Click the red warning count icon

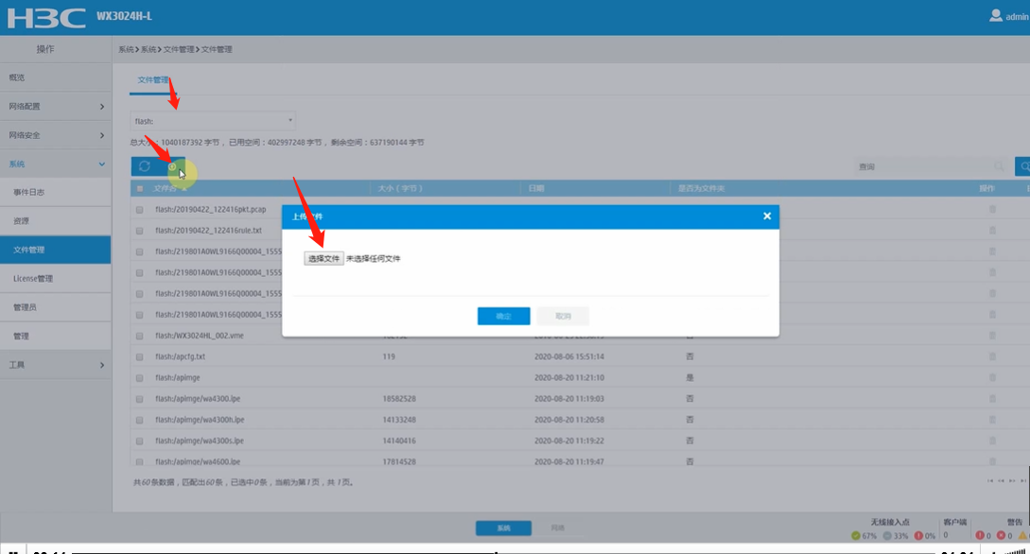point(981,535)
